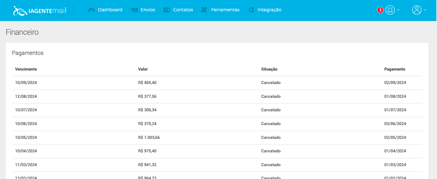Open the Ferramentas menu

tap(225, 10)
